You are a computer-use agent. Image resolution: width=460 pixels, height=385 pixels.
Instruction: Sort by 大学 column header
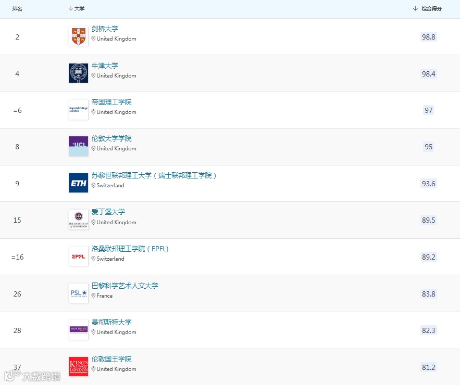point(77,9)
